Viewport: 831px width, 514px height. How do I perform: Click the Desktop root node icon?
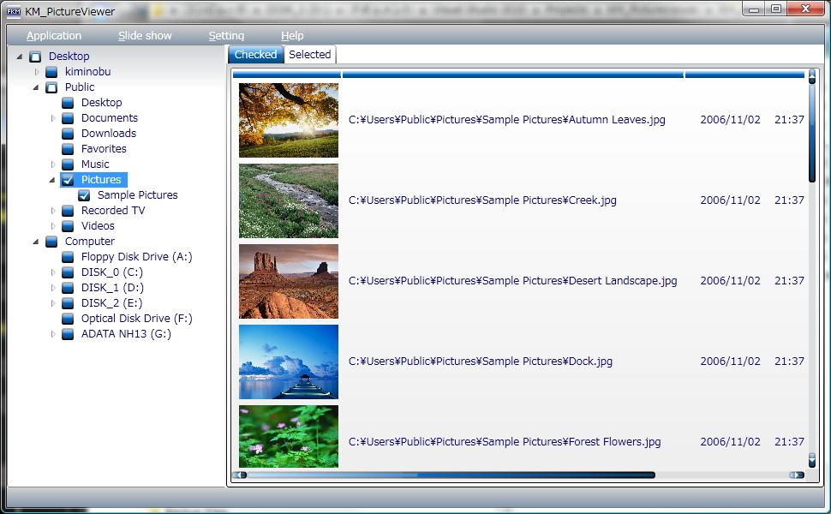35,57
